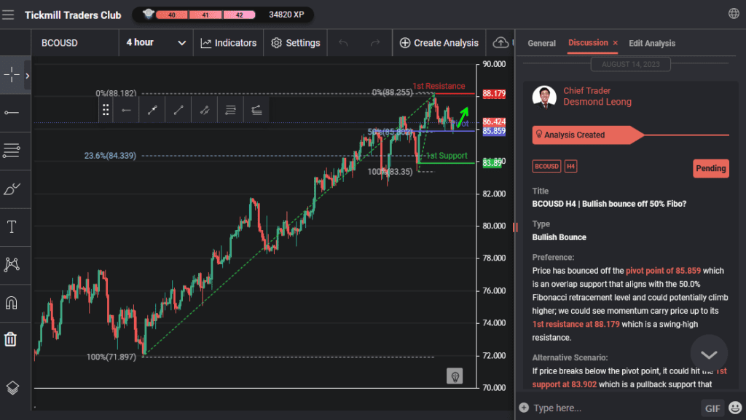Open the Fibonacci retracement tools

coord(12,151)
